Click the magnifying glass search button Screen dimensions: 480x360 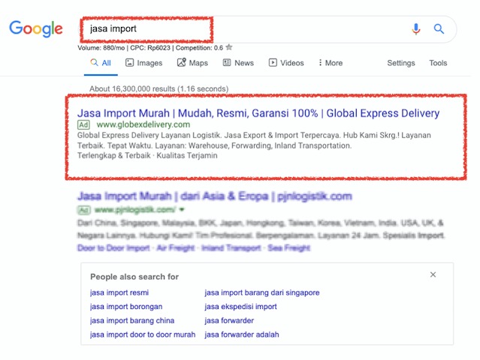pos(439,29)
